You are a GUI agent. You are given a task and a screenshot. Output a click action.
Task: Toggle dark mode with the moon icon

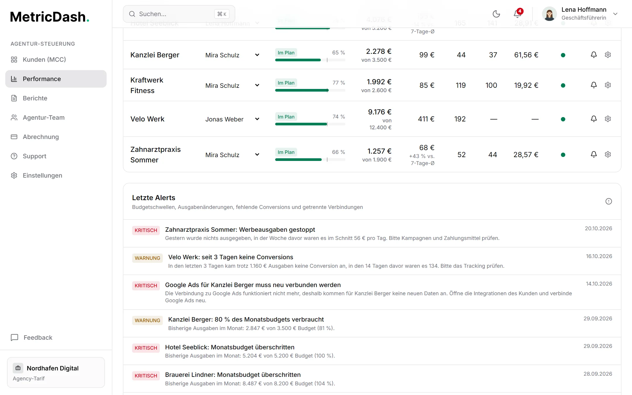496,14
